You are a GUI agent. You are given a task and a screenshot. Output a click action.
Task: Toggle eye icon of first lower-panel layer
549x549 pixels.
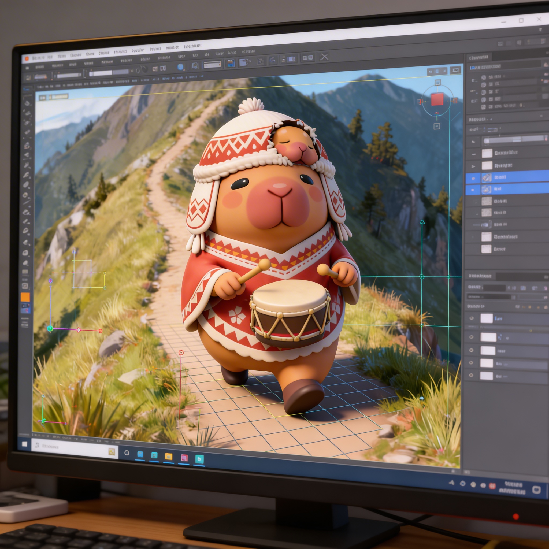[472, 318]
